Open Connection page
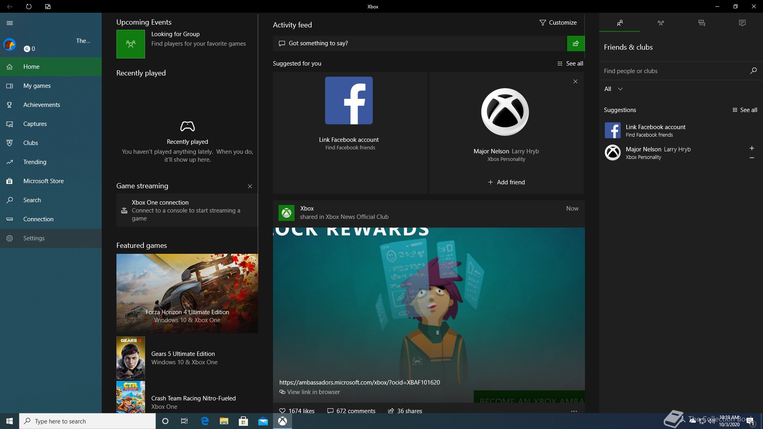Image resolution: width=763 pixels, height=429 pixels. click(51, 219)
